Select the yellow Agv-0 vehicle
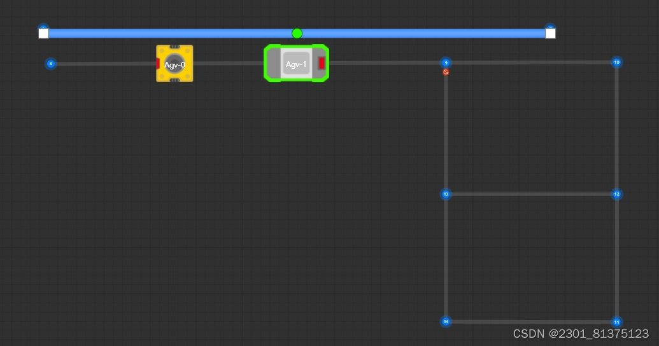The height and width of the screenshot is (346, 659). click(x=174, y=64)
